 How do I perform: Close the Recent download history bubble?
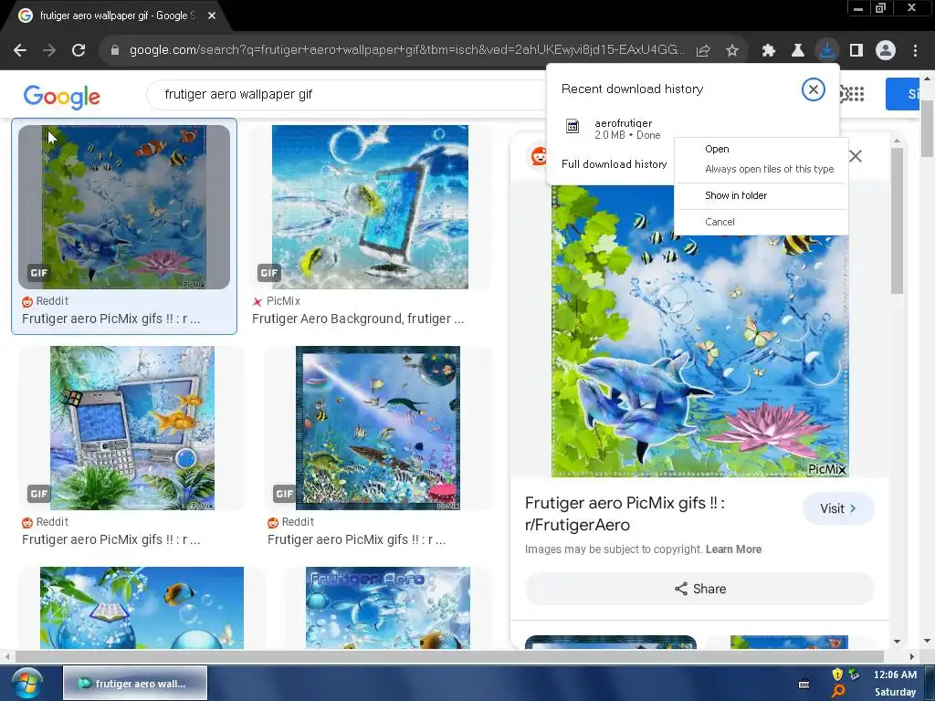pyautogui.click(x=813, y=89)
